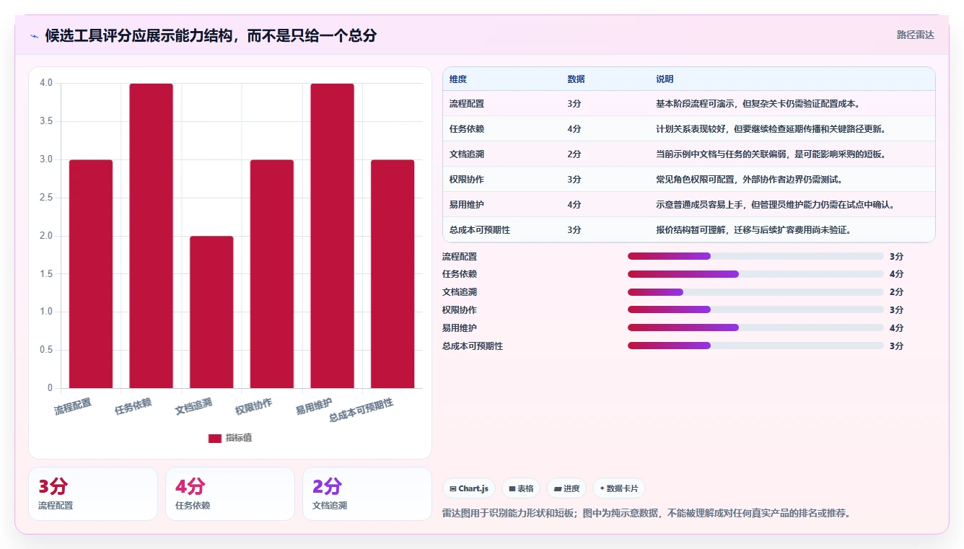Screen dimensions: 964x549
Task: Click the title 候选工具评分应展示能力结构
Action: click(x=211, y=35)
